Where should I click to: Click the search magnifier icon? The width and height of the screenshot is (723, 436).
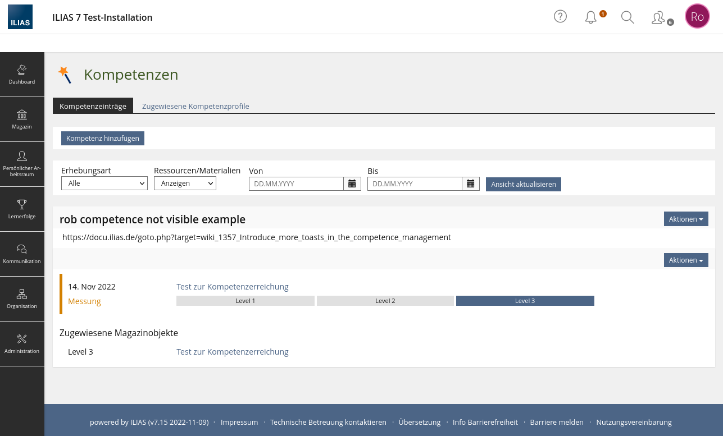coord(627,17)
